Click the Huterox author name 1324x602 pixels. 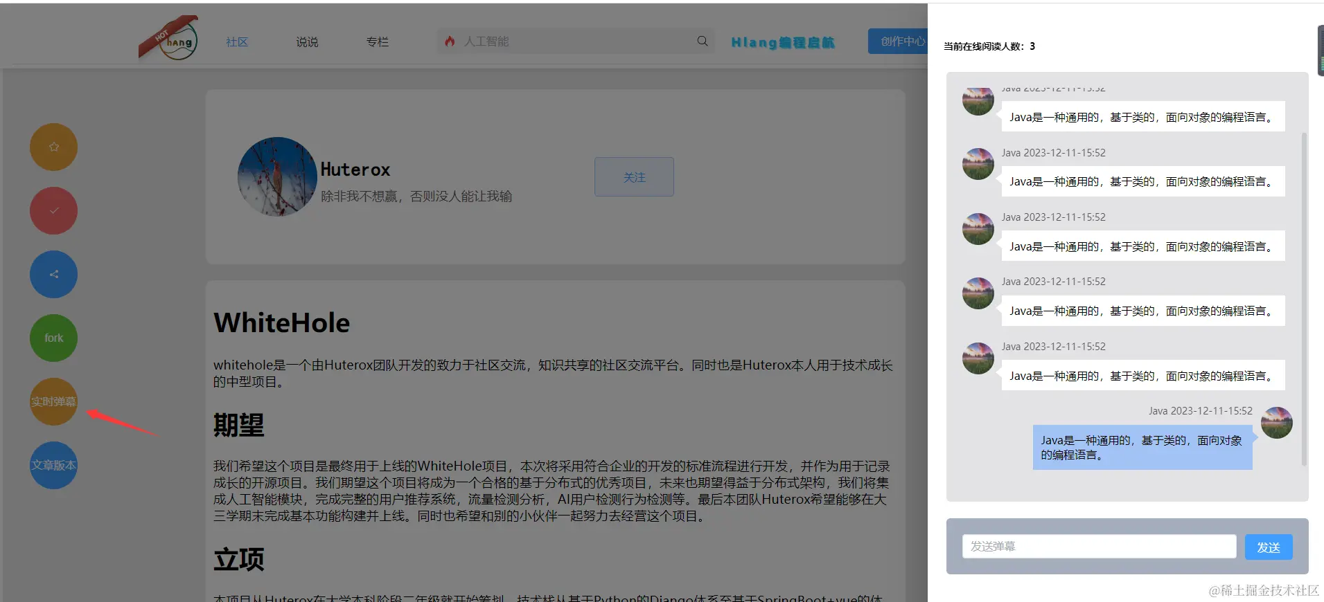pyautogui.click(x=355, y=170)
